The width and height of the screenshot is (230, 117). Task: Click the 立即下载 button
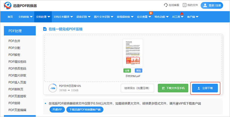(205, 88)
